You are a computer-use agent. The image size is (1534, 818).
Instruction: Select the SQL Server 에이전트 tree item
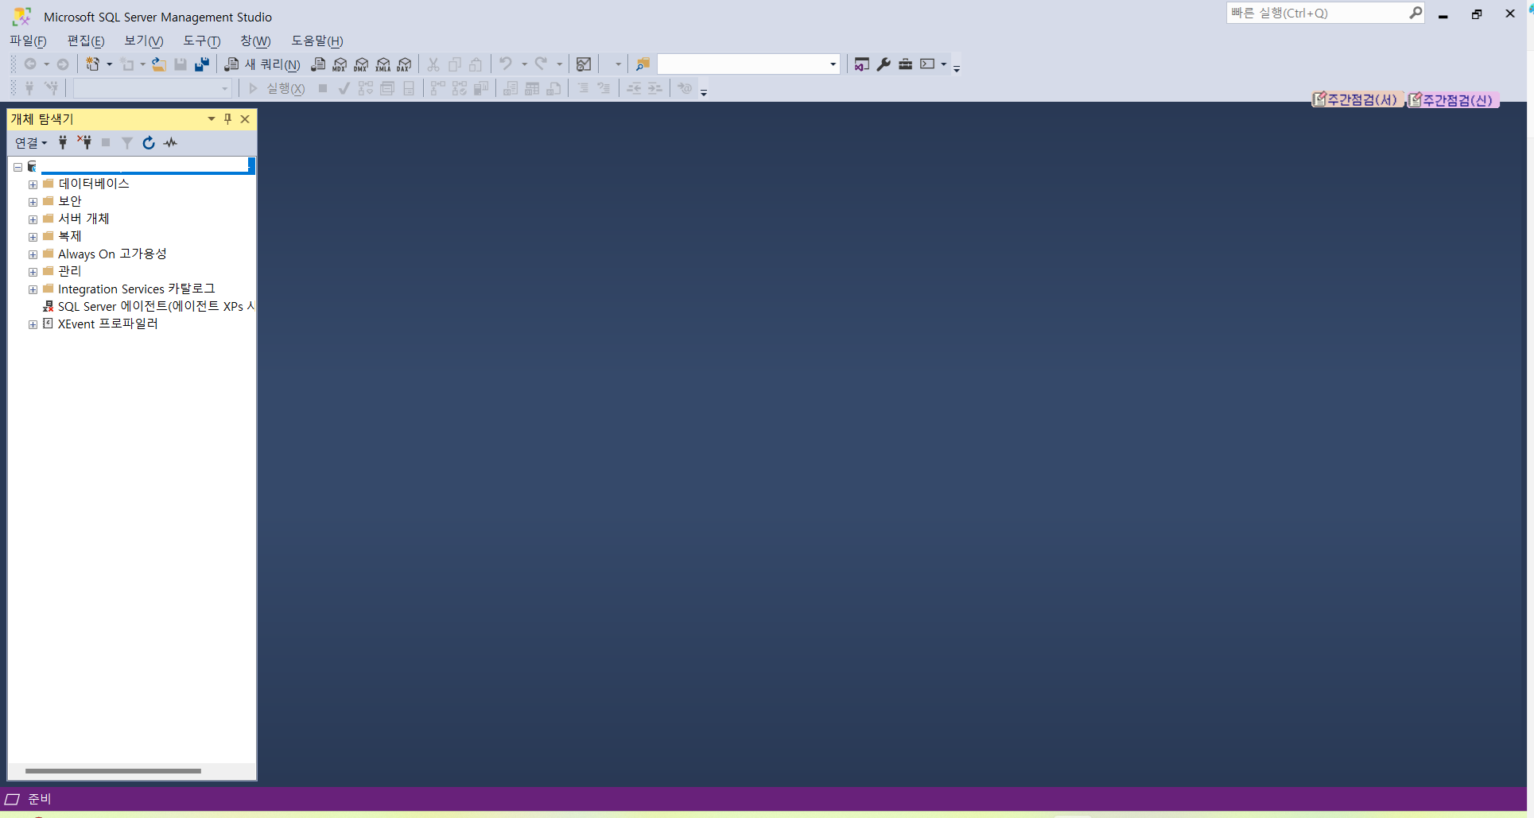[x=156, y=306]
